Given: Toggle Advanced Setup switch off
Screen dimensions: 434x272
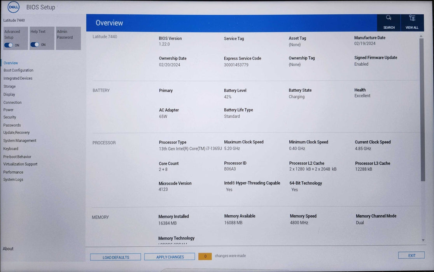Looking at the screenshot, I should (x=9, y=45).
